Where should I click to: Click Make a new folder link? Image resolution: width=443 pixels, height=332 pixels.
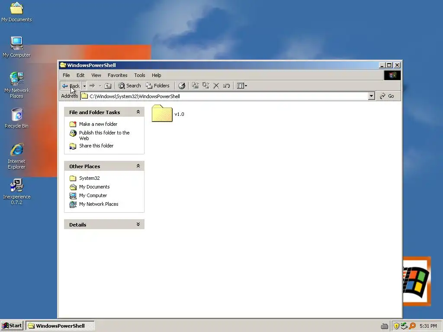tap(98, 124)
